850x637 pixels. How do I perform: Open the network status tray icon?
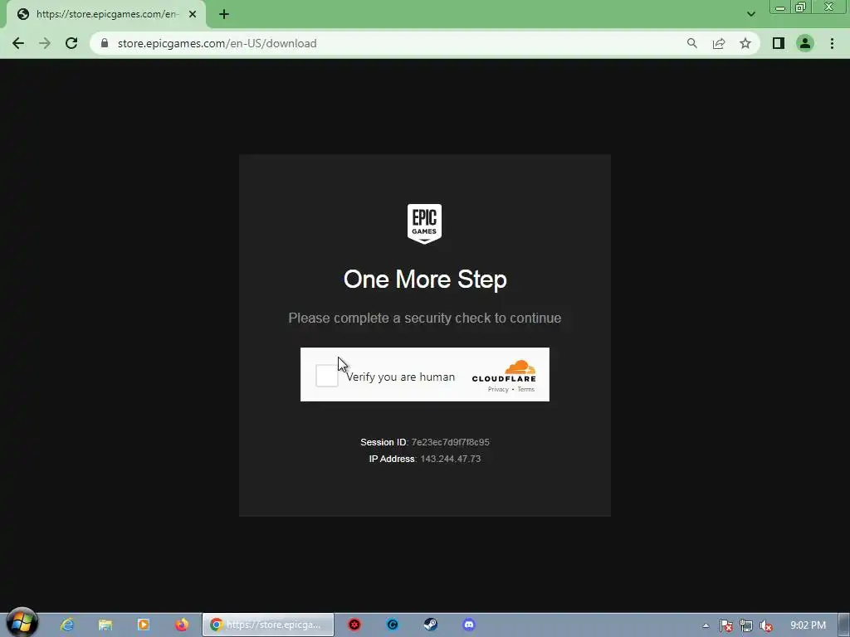click(x=746, y=625)
